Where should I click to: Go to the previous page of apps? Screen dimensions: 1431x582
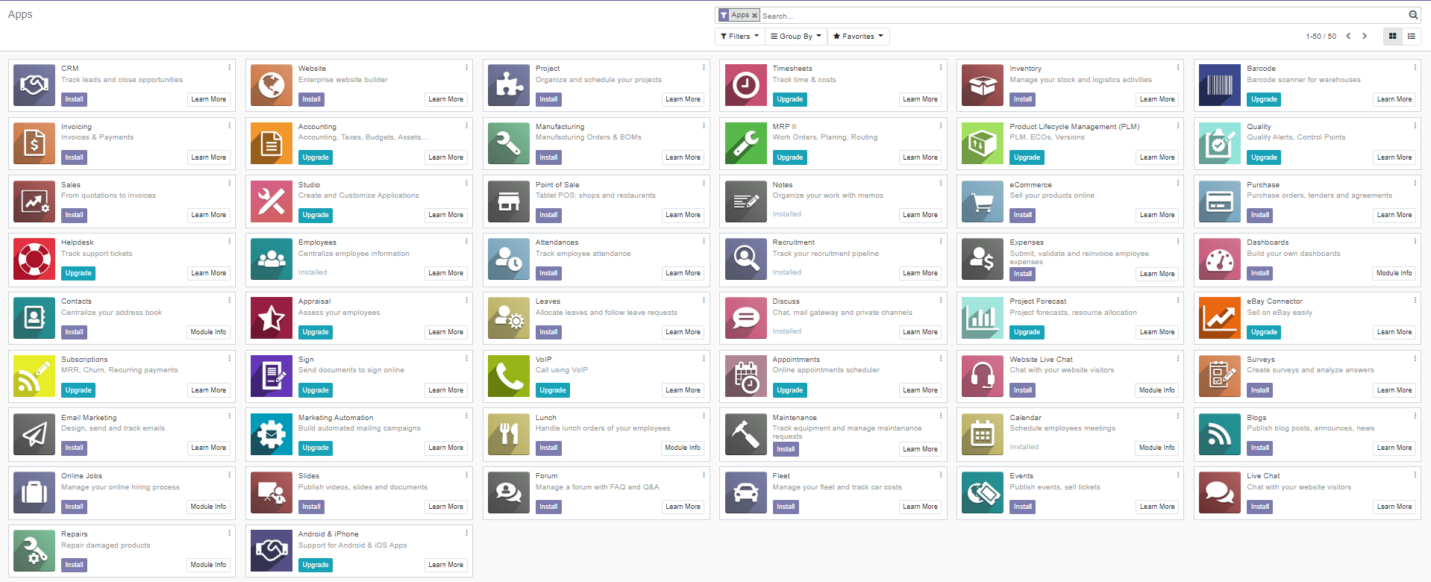tap(1348, 36)
